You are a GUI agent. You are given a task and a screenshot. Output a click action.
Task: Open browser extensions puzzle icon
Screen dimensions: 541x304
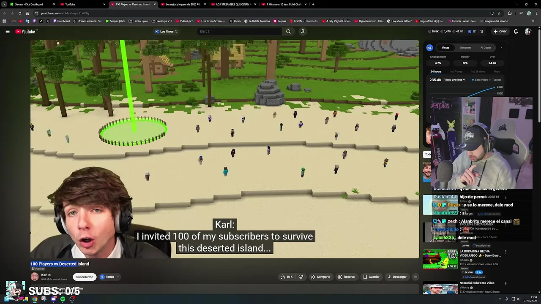point(510,13)
